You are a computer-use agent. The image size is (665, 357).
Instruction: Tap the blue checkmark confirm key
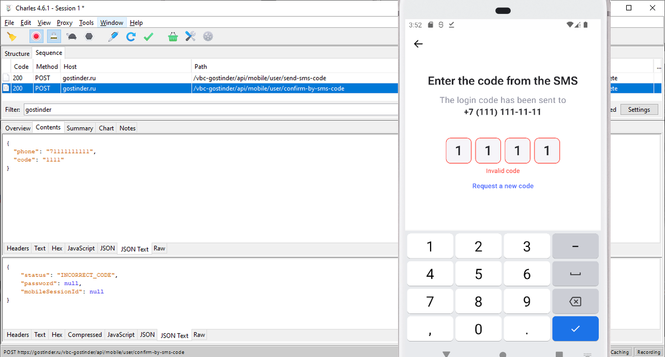point(575,329)
